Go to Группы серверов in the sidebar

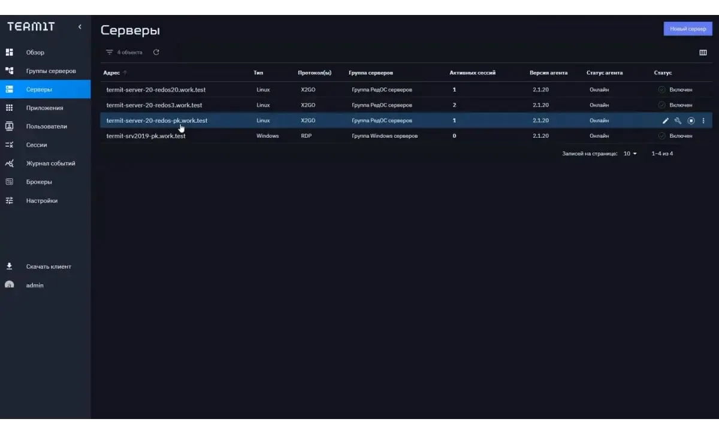point(50,71)
